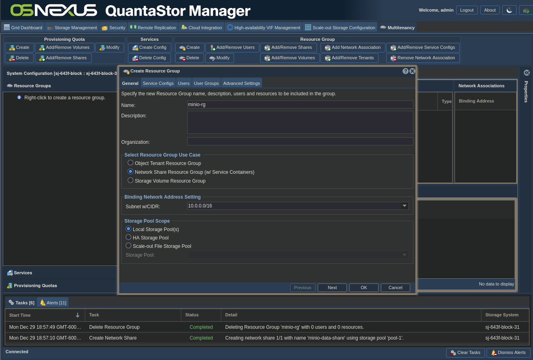Screen dimensions: 533x360
Task: Open the Alerts [11] tab
Action: point(53,303)
